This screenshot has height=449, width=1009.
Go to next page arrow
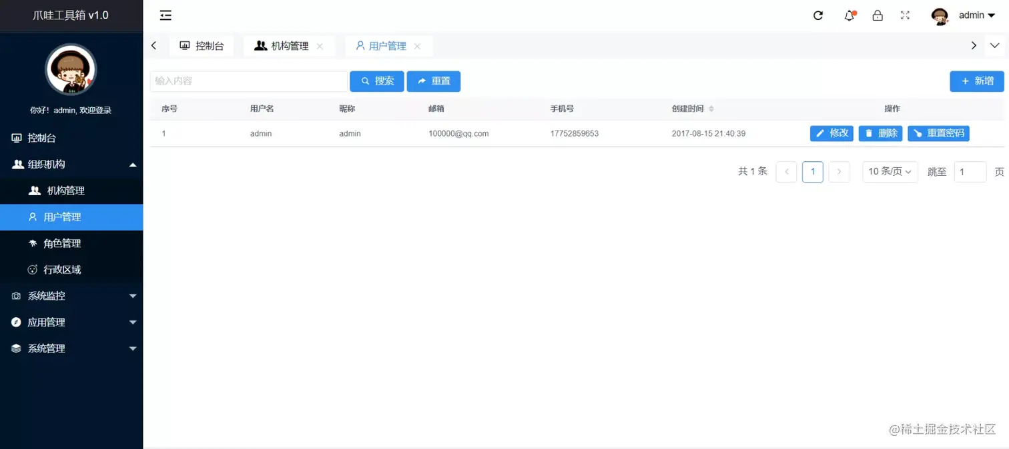[839, 172]
